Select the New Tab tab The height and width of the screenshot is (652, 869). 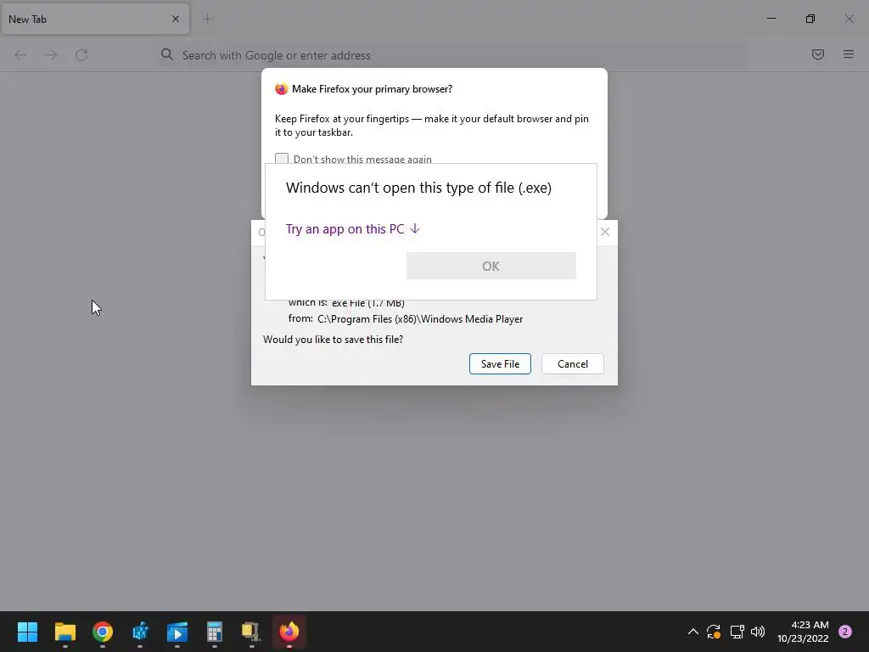point(95,19)
